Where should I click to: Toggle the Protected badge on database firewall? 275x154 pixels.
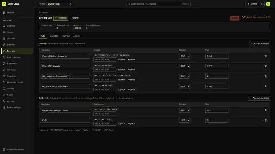pos(61,18)
